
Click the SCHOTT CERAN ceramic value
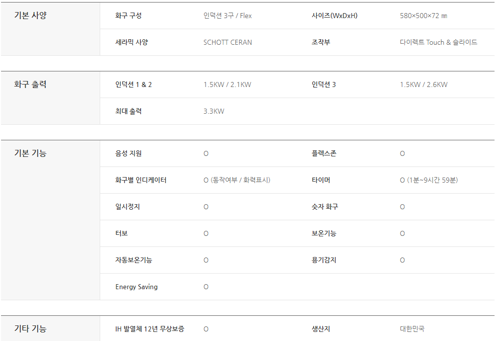click(x=228, y=42)
